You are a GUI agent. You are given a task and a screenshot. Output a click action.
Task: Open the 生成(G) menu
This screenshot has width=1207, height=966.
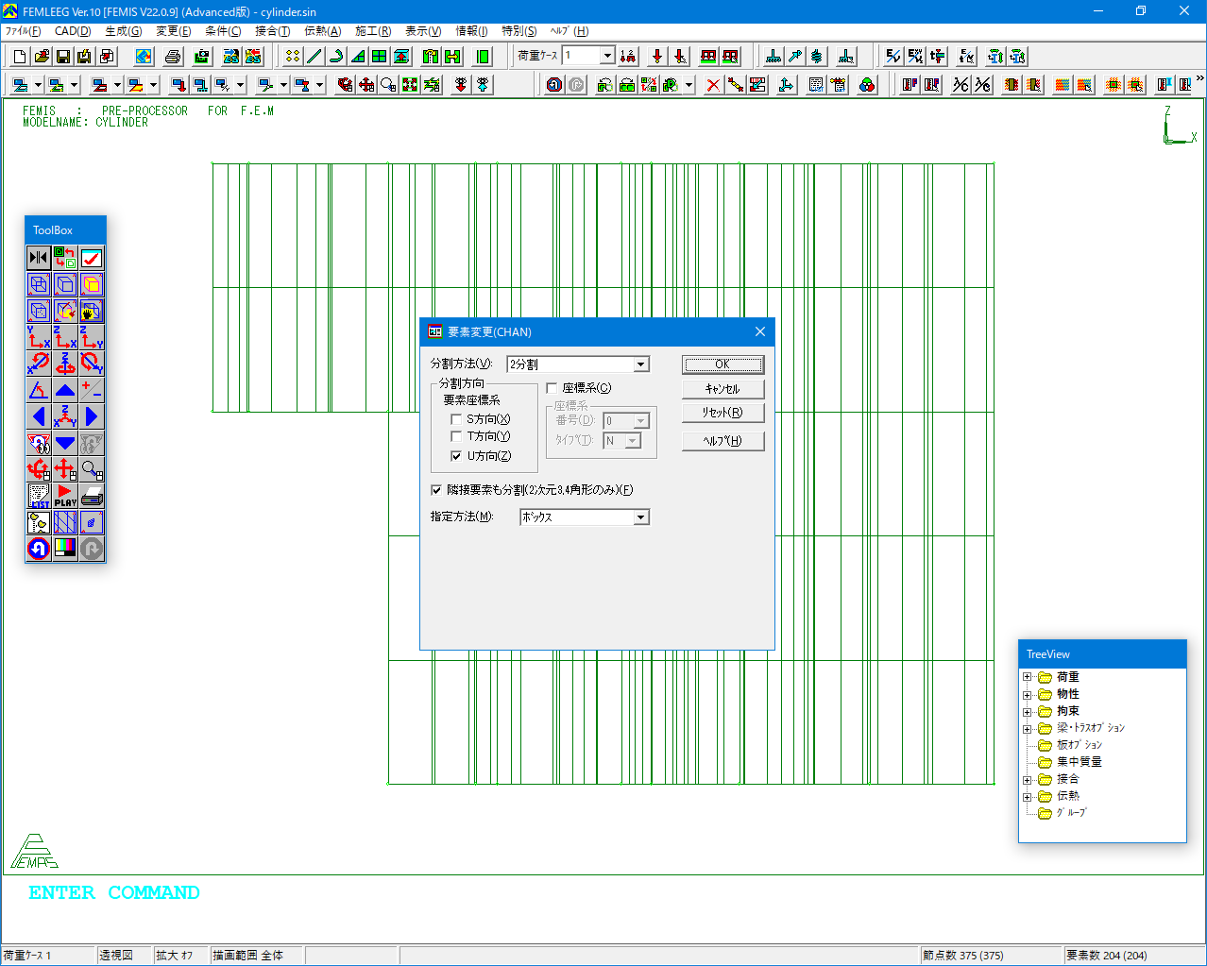point(123,31)
